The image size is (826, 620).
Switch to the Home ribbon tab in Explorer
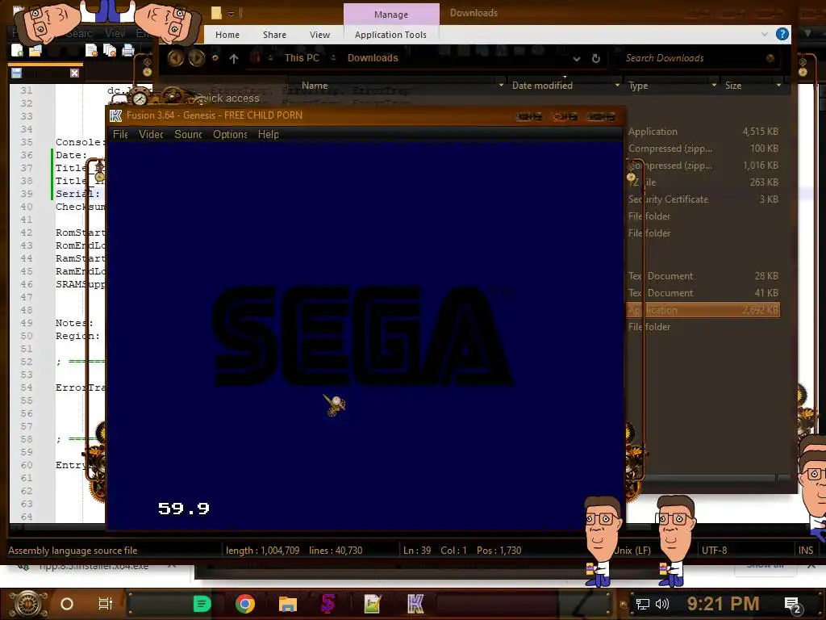[227, 35]
